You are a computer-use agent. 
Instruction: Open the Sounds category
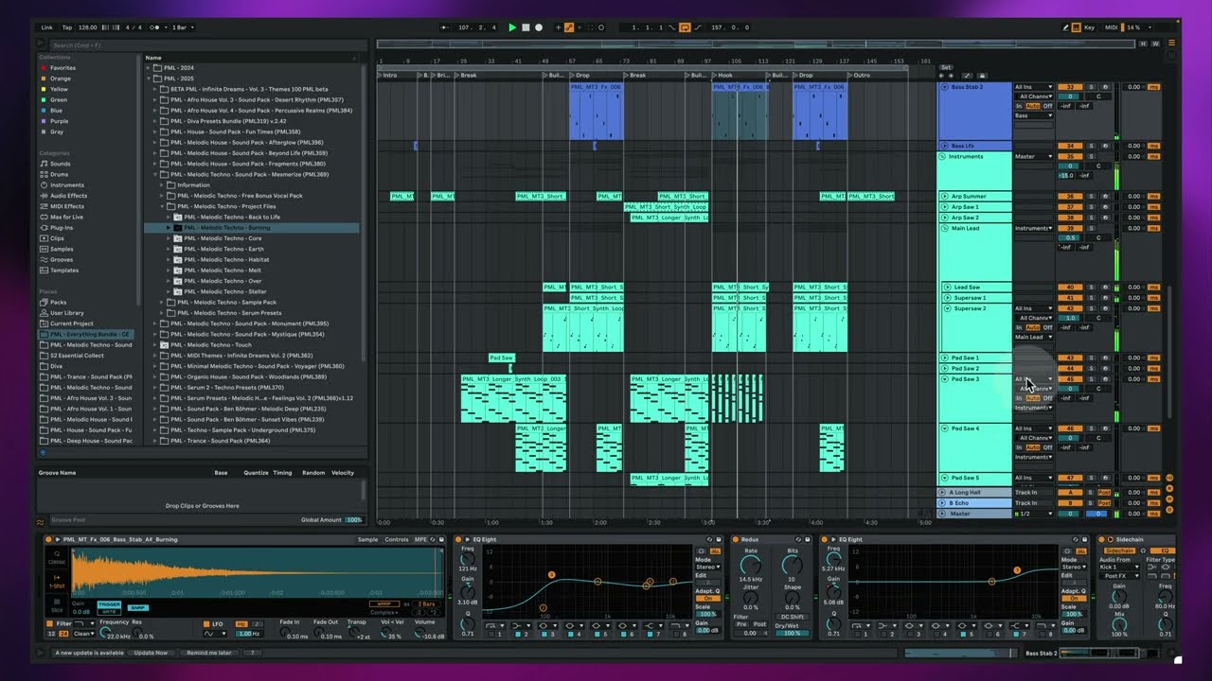tap(60, 164)
